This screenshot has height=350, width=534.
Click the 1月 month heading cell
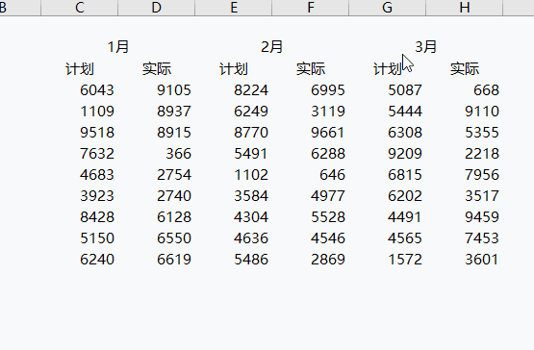[x=117, y=47]
